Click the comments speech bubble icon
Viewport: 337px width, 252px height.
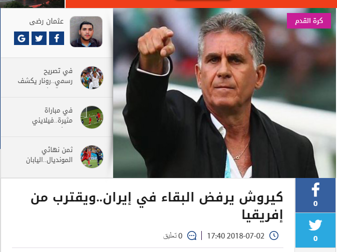point(192,235)
